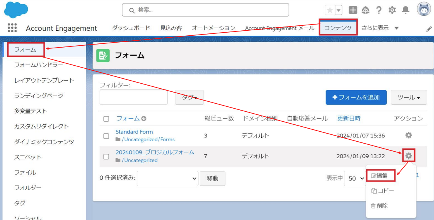The image size is (434, 220).
Task: Open the 20240109_ブロジカルフォーム link
Action: pyautogui.click(x=155, y=152)
